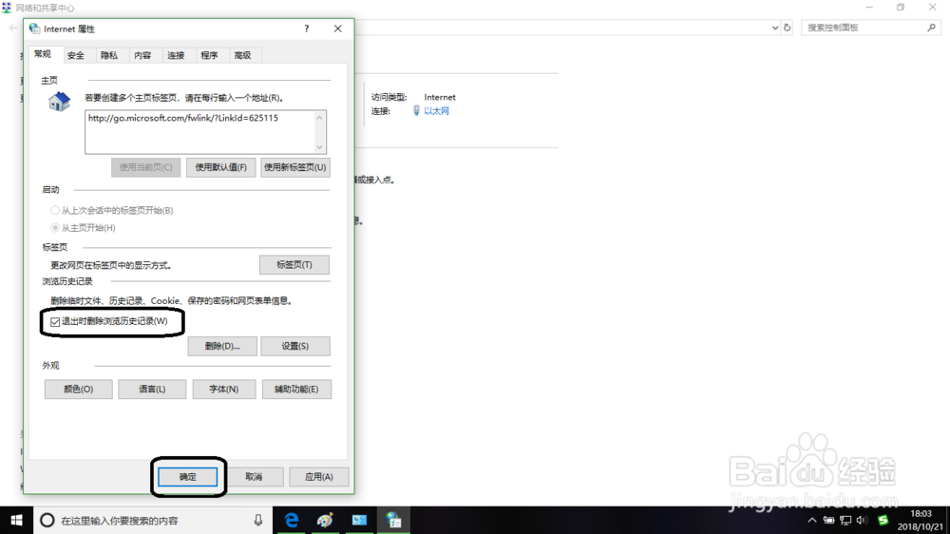Viewport: 950px width, 534px height.
Task: Click the 删除(D)... button
Action: pos(222,346)
